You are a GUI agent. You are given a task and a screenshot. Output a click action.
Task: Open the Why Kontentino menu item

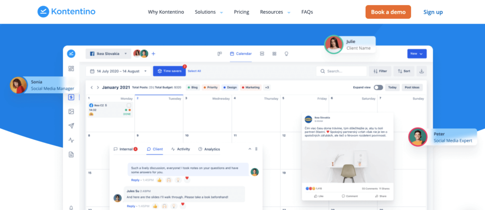[x=166, y=12]
